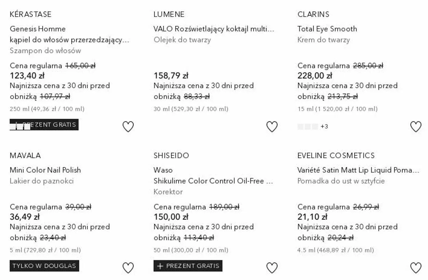Favorite the Kérastase Genesis Homme shampoo
428x280 pixels.
click(128, 127)
